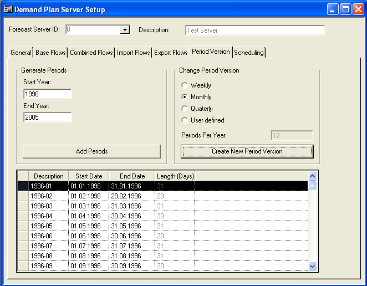367x286 pixels.
Task: Click the form icon in title bar
Action: (x=8, y=9)
